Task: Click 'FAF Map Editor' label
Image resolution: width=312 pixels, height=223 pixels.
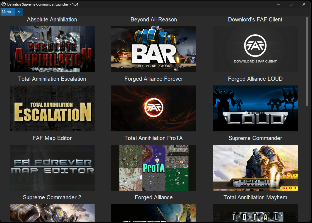Action: coord(52,138)
